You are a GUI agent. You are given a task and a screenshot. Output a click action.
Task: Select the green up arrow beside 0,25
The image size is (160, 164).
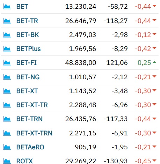point(154,62)
